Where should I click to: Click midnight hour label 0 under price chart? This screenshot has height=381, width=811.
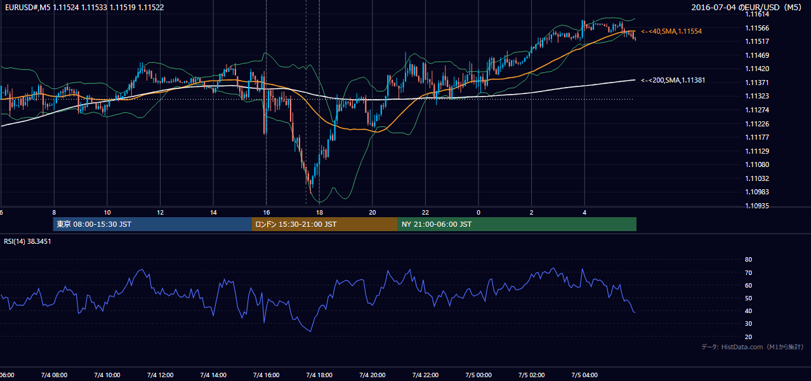pos(478,213)
